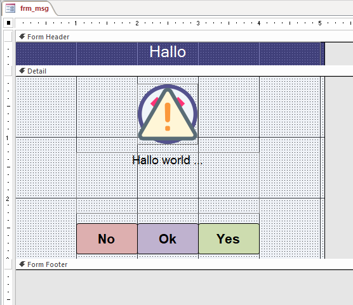
Task: Click the Form Footer section arrow icon
Action: (22, 264)
